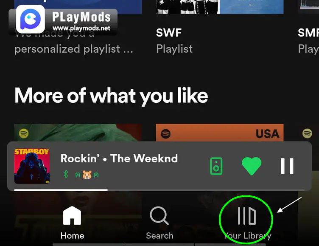Open the green playlist cover thumbnail
This screenshot has width=319, height=246.
coord(78,133)
